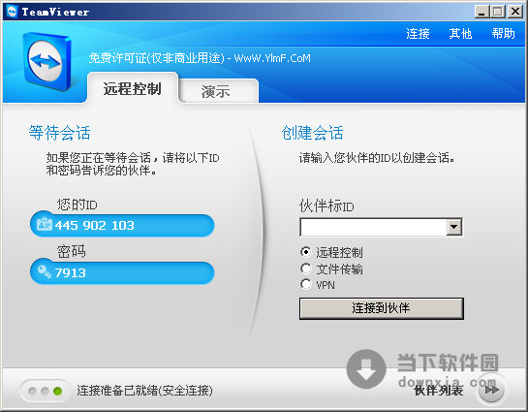528x412 pixels.
Task: Open the 连接 menu
Action: click(x=418, y=34)
